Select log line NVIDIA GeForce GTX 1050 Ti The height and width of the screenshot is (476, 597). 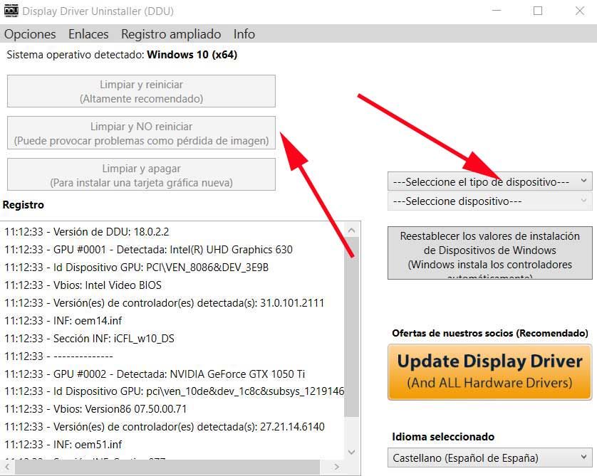[155, 374]
